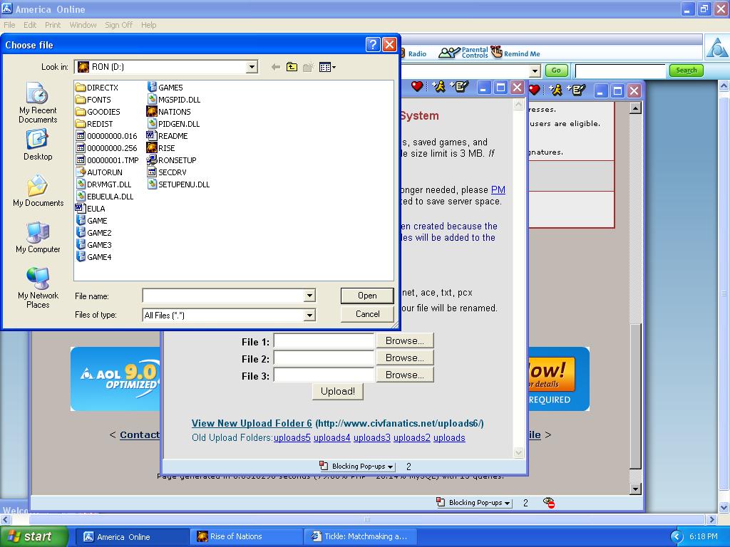Open the Sign Off menu
Viewport: 730px width, 547px height.
(x=119, y=25)
